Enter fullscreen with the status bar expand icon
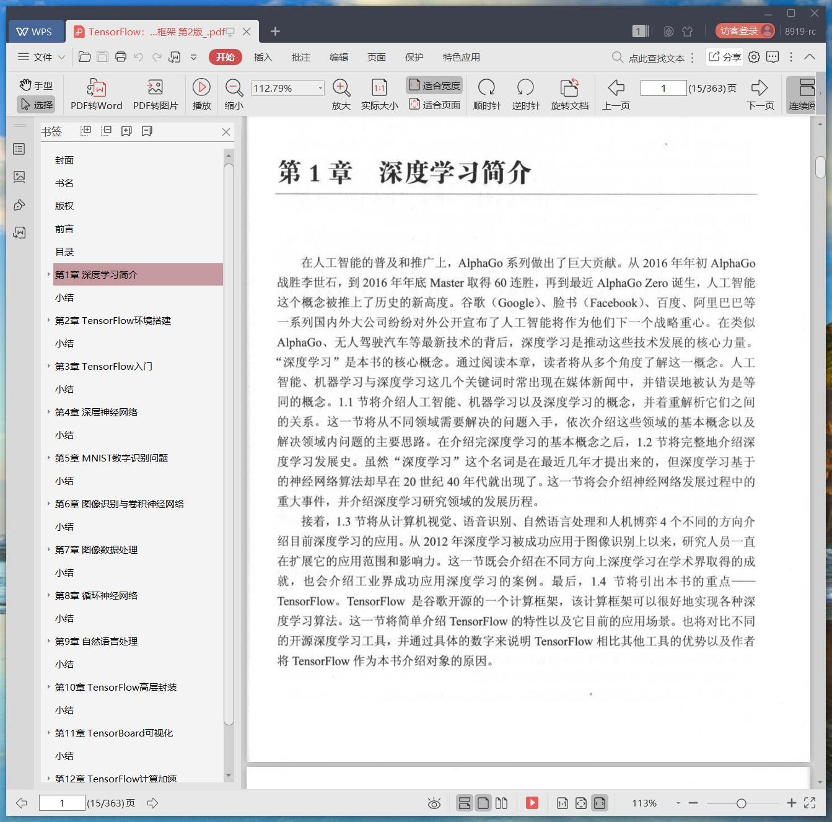 (x=810, y=803)
